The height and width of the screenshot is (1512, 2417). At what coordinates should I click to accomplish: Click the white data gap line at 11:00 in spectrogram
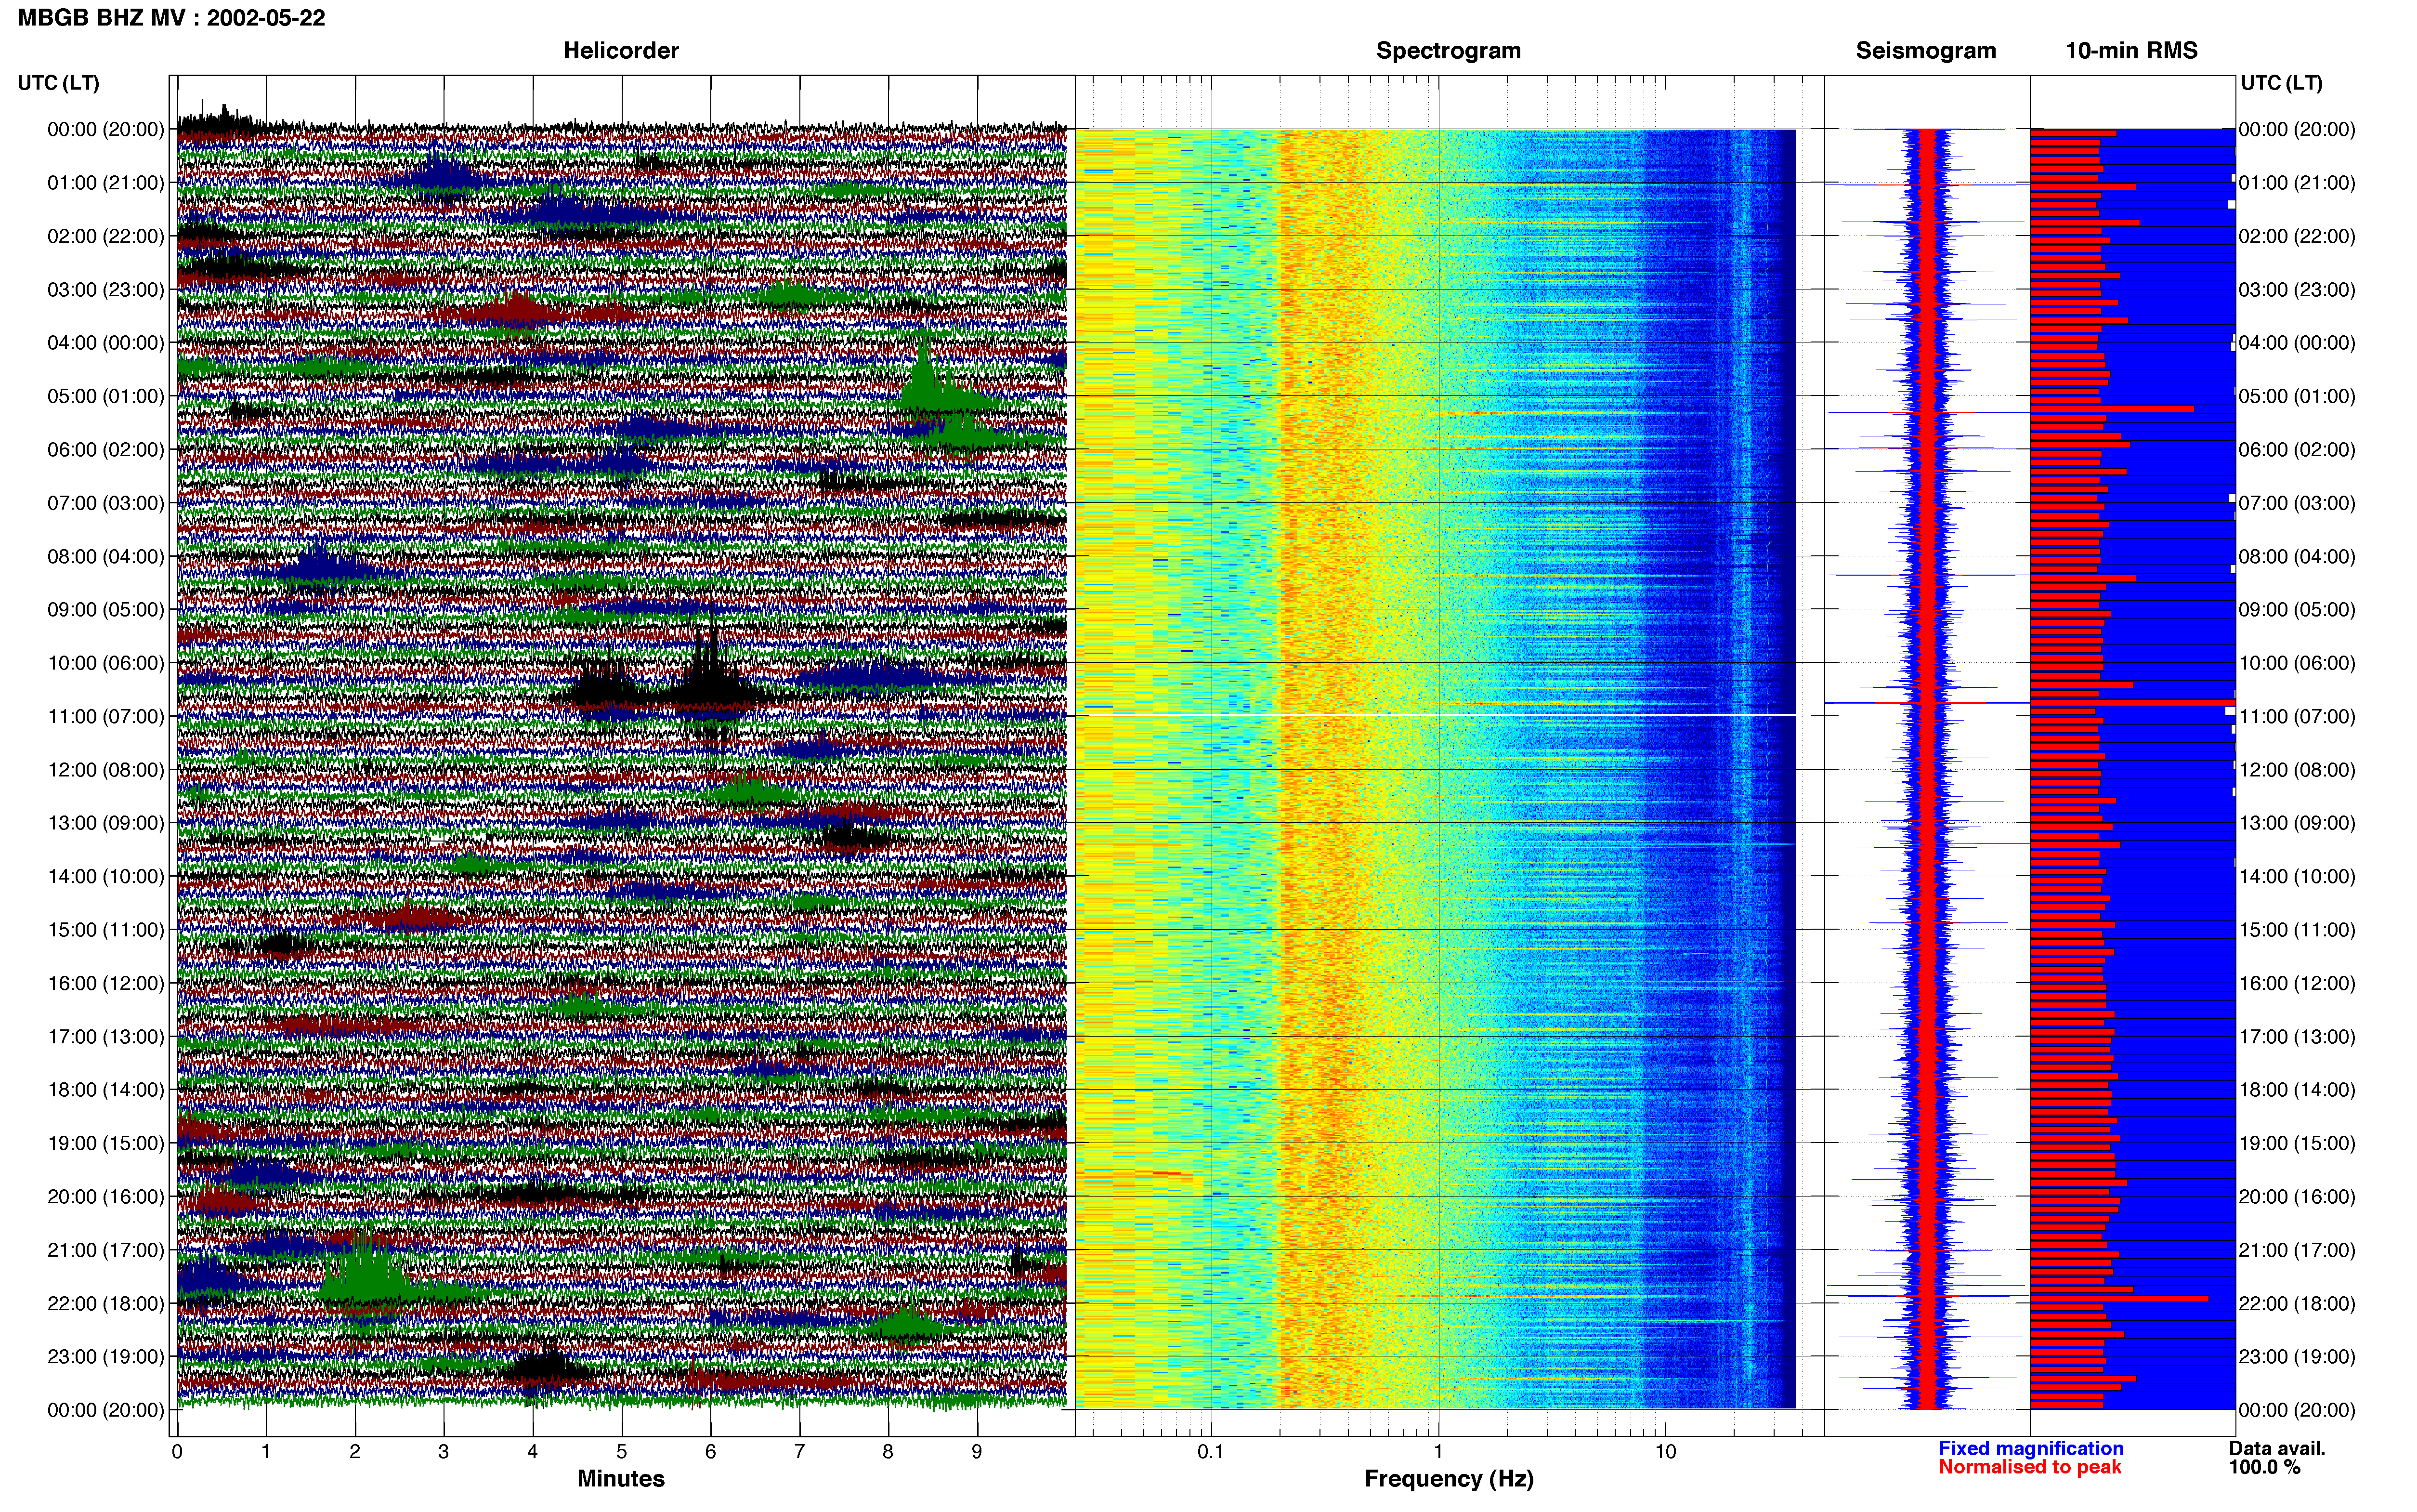point(1436,715)
